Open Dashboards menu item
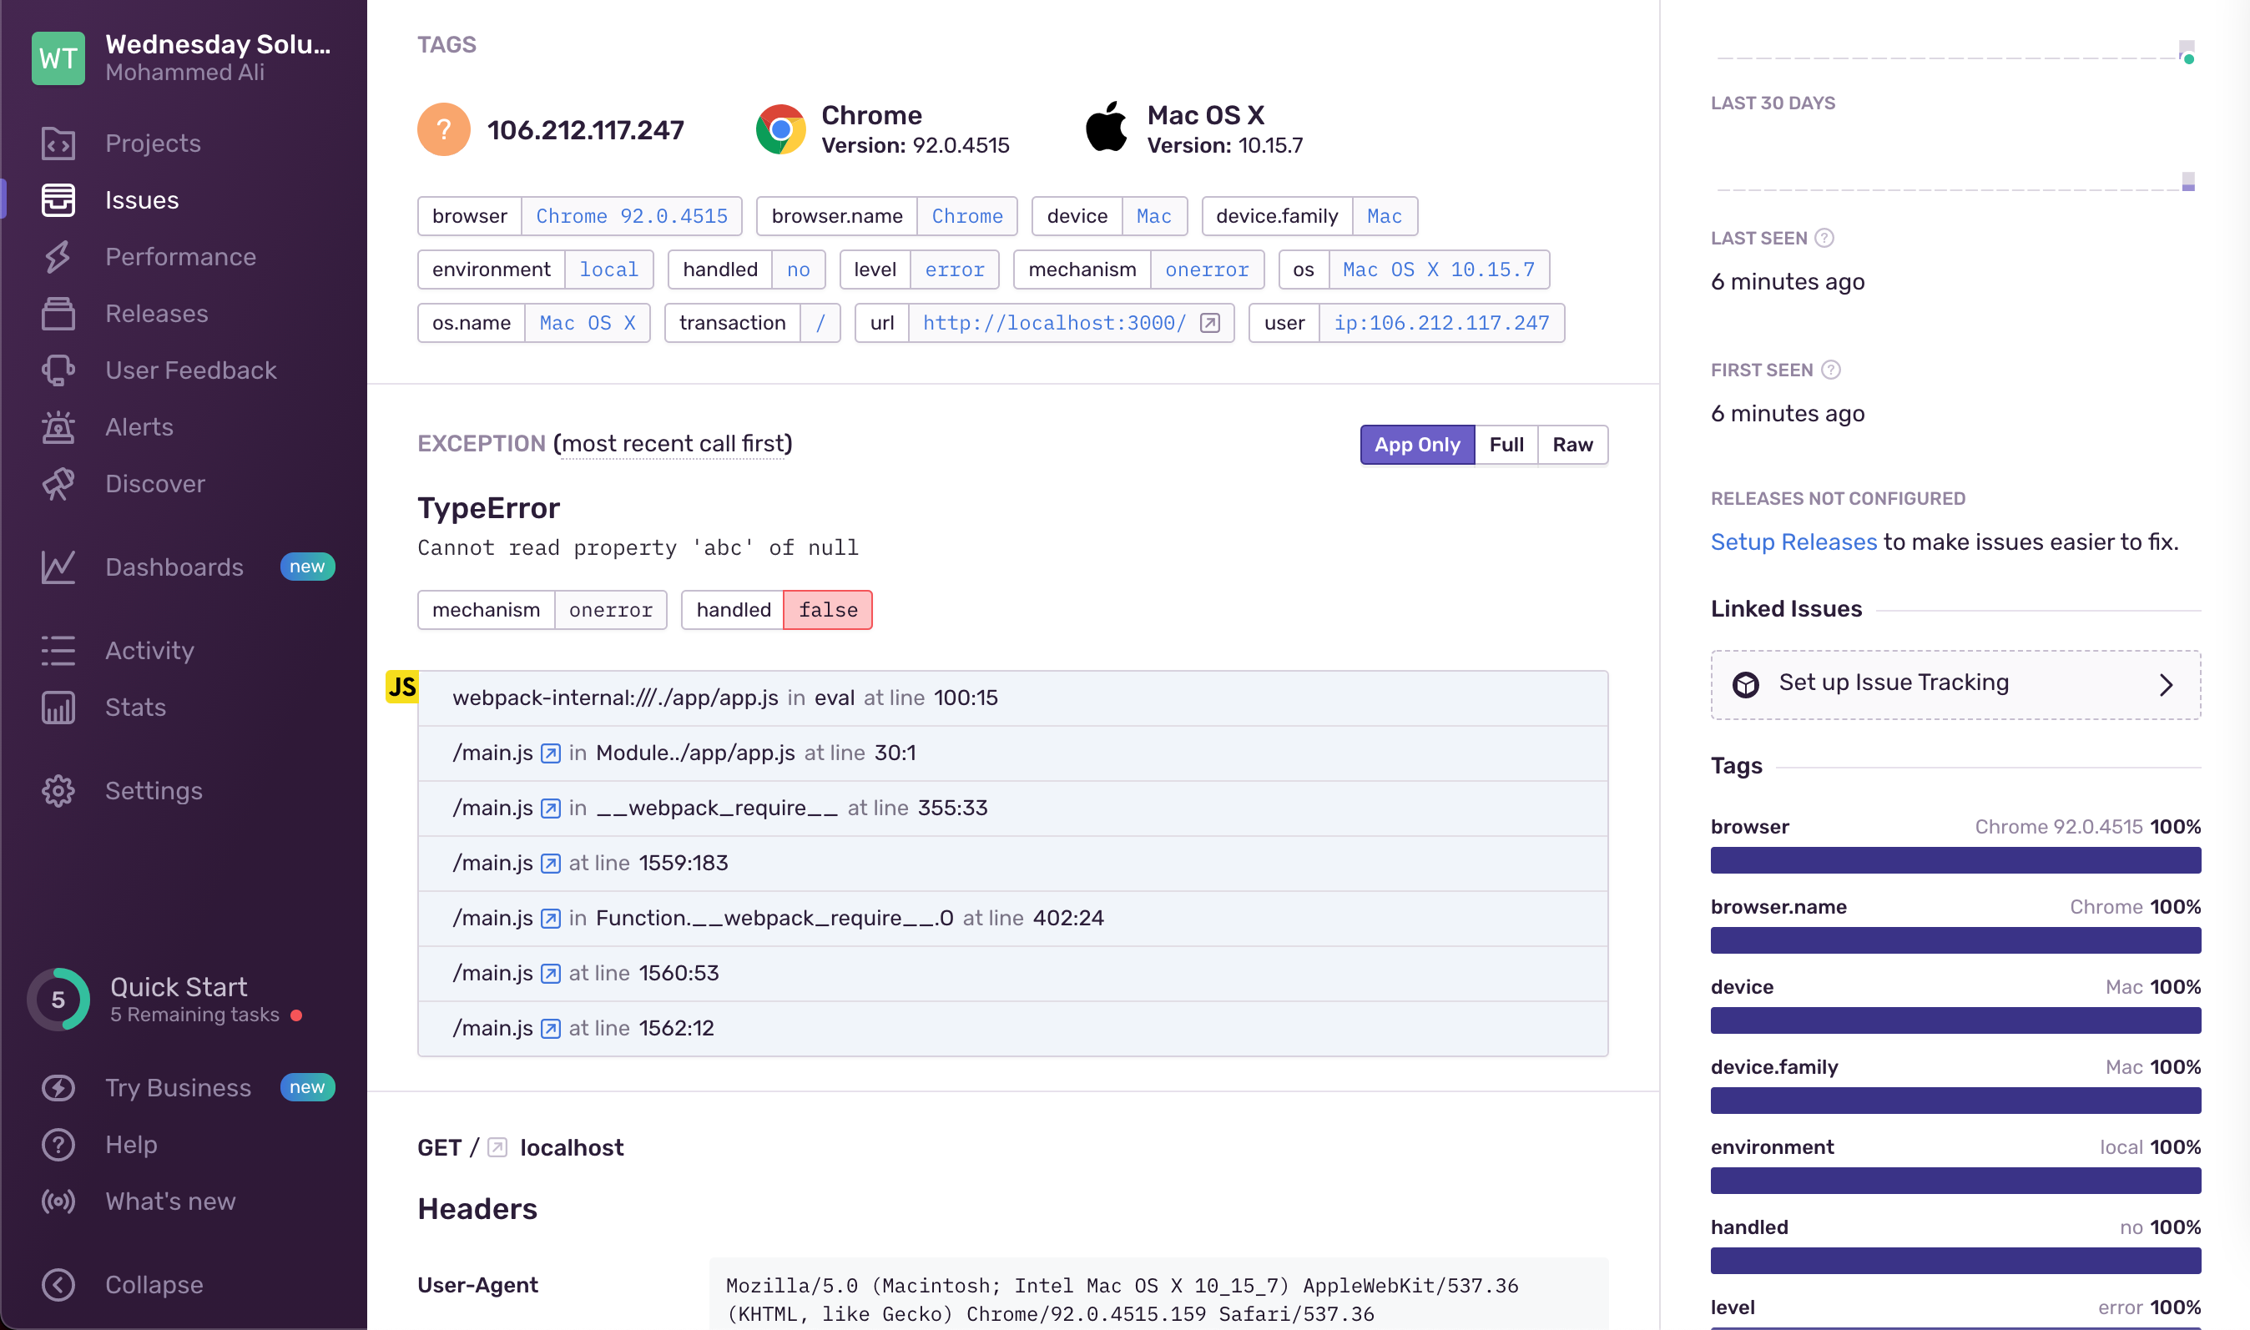Viewport: 2250px width, 1330px height. coord(174,567)
